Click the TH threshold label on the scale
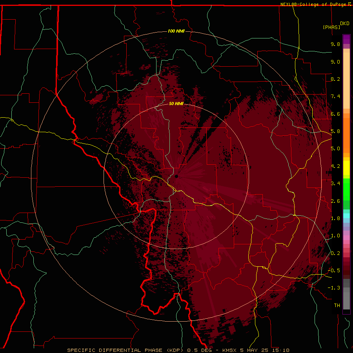Image resolution: width=353 pixels, height=353 pixels. click(337, 306)
